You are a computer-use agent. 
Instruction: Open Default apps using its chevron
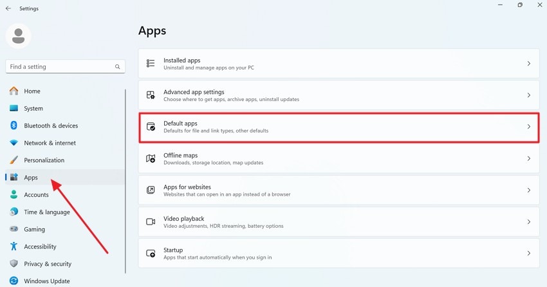tap(529, 127)
